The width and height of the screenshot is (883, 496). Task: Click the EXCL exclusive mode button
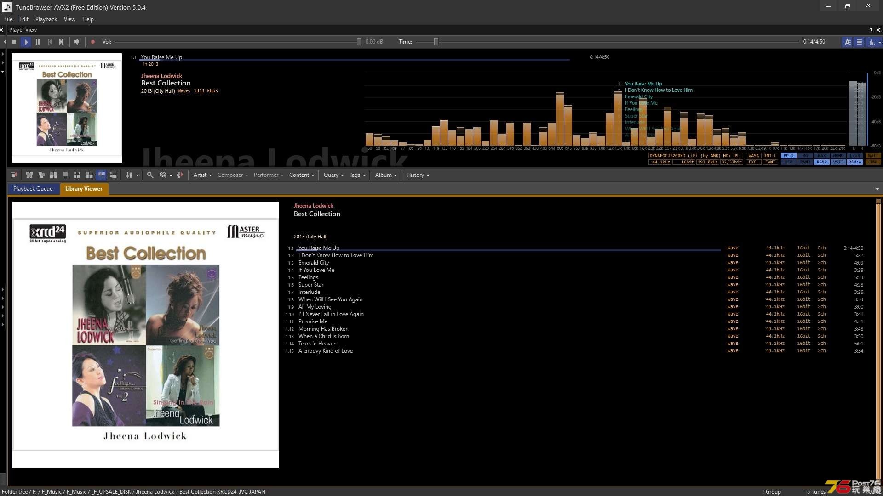point(753,162)
